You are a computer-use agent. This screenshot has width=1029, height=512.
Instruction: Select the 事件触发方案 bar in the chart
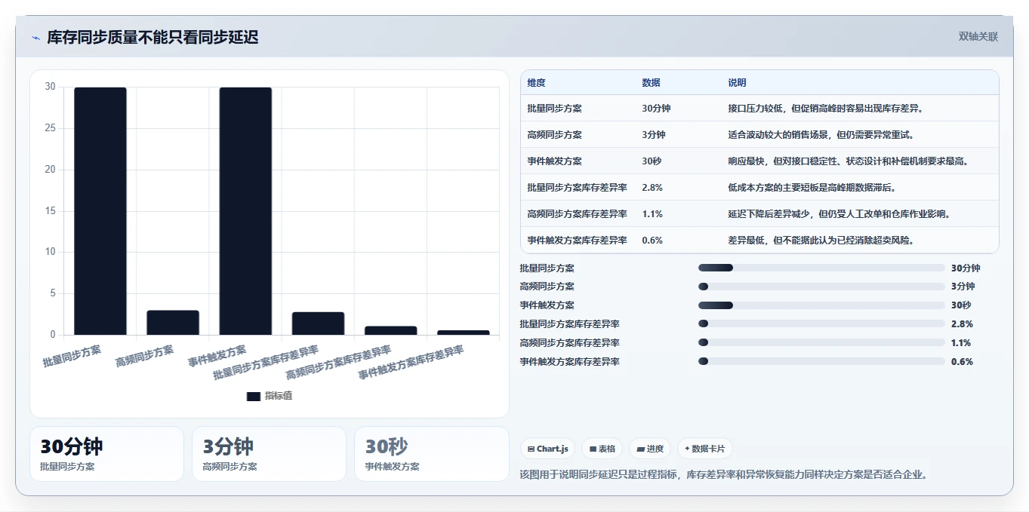pos(245,211)
